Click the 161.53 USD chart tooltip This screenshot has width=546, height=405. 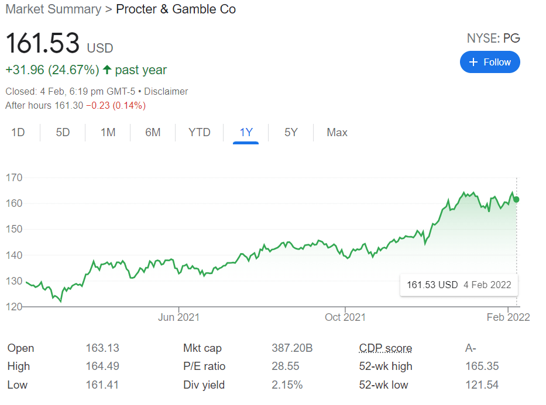click(459, 285)
